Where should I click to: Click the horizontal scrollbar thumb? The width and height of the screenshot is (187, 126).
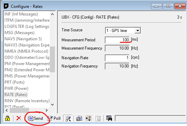coord(19,110)
